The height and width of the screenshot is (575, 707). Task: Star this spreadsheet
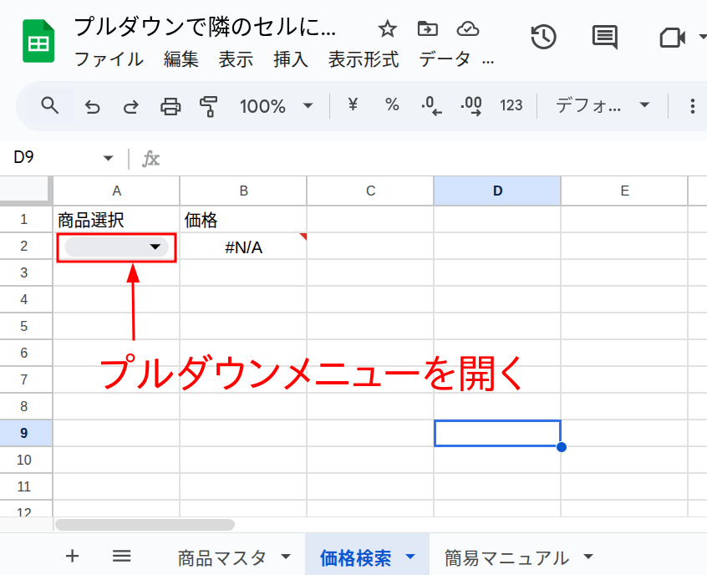pos(387,28)
